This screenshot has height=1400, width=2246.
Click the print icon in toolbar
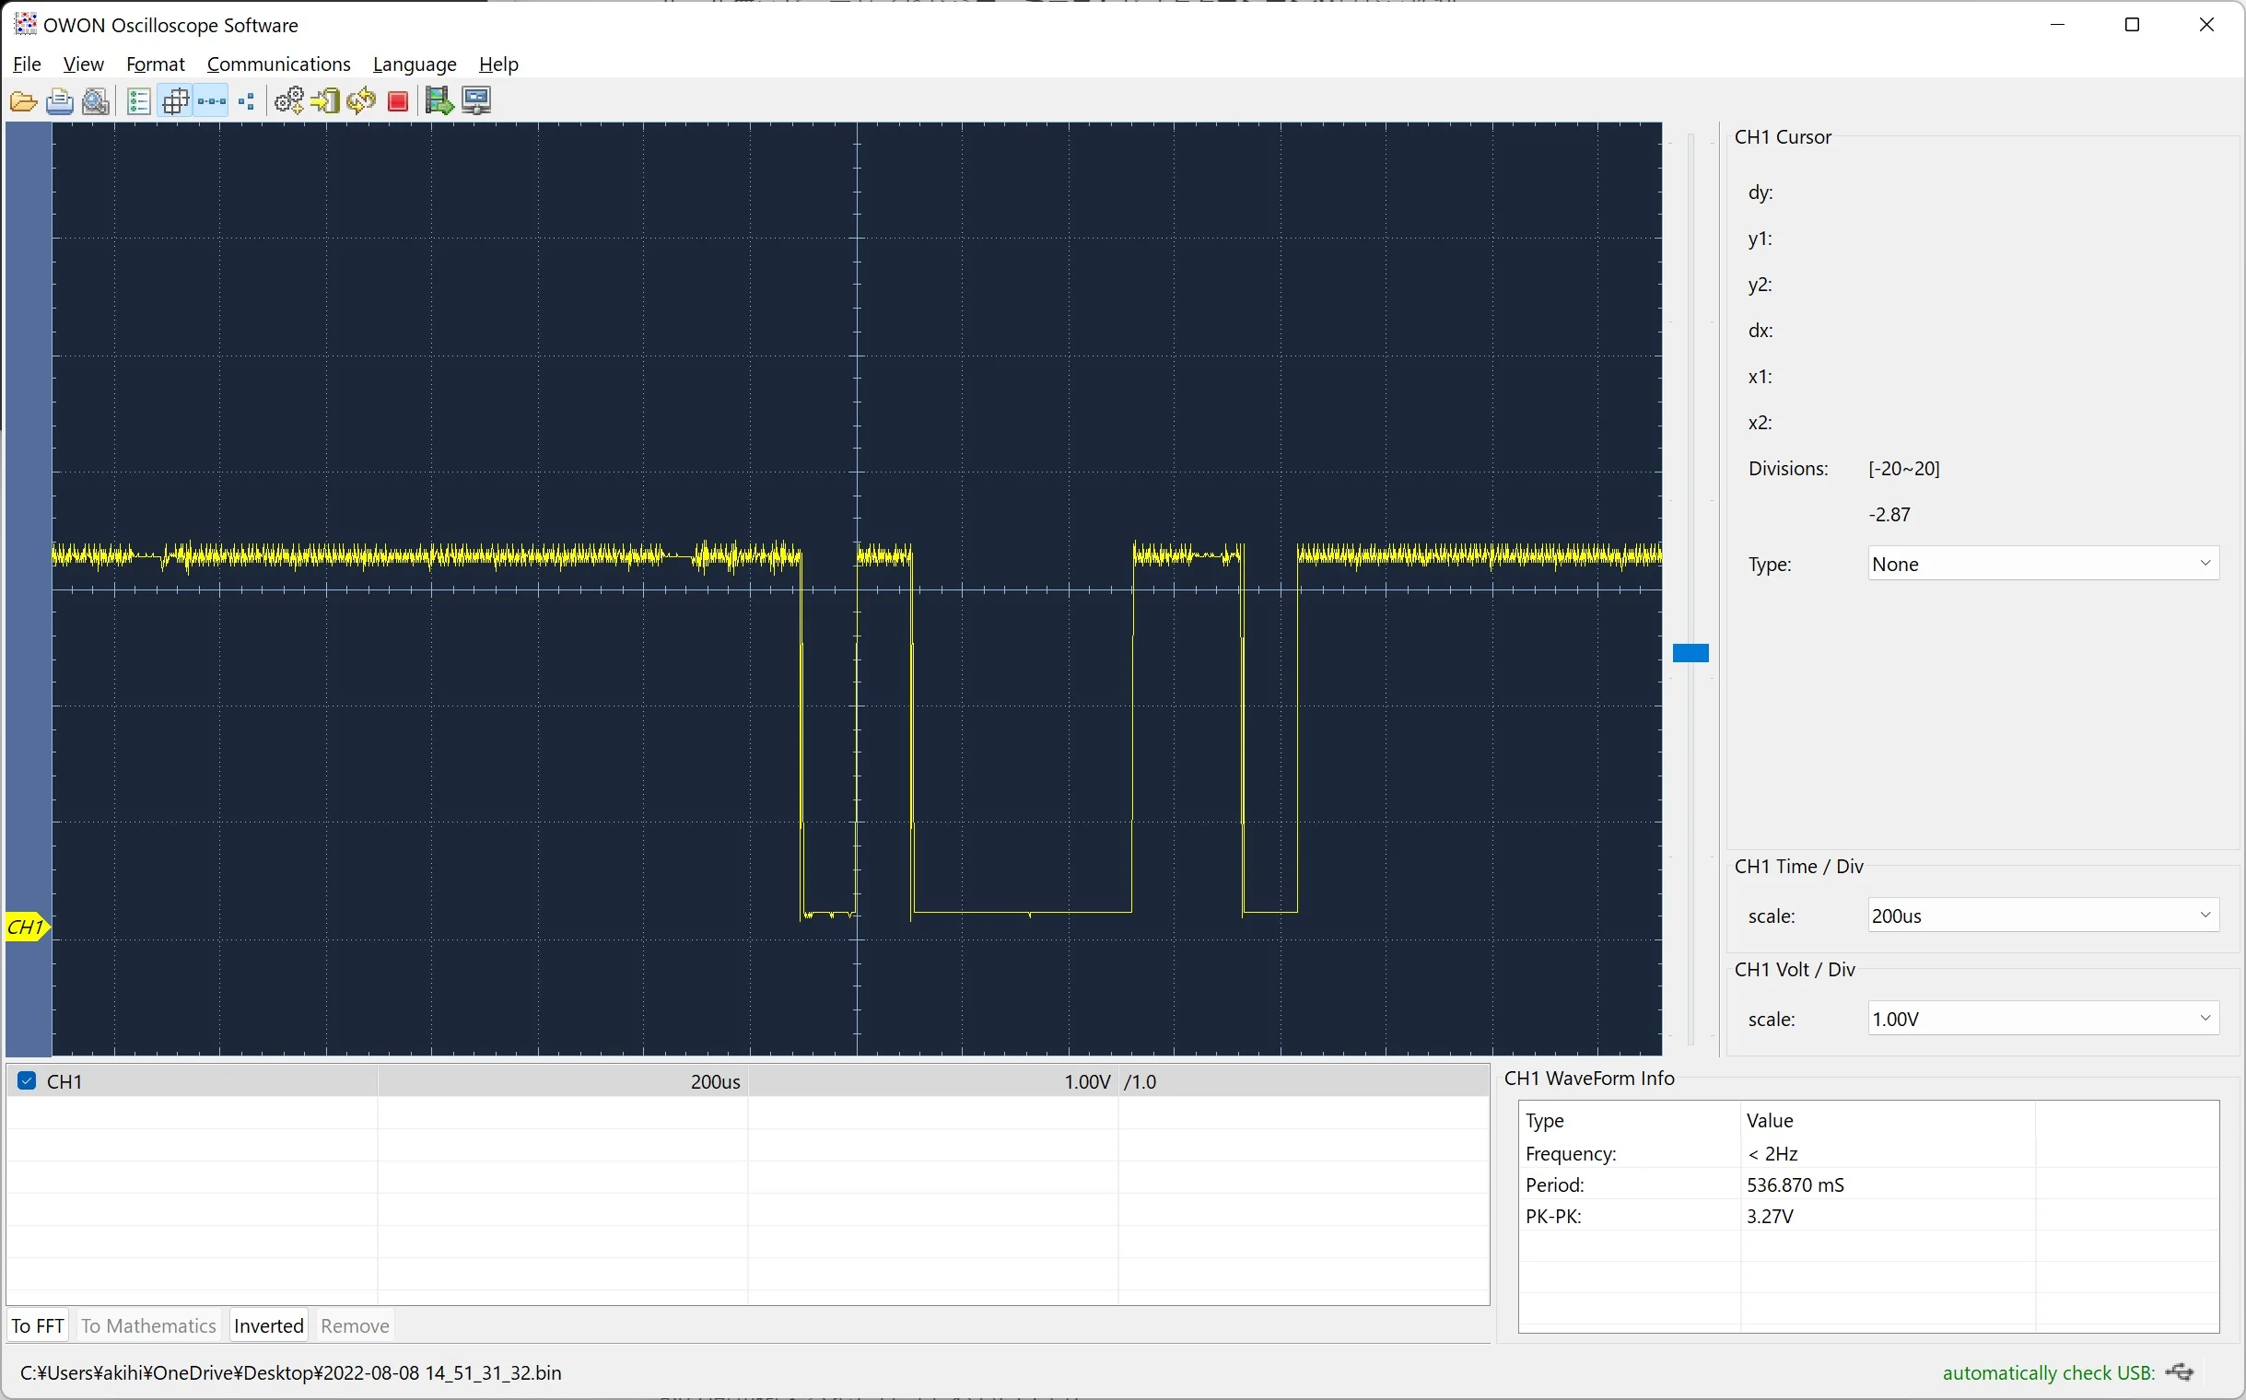pos(60,101)
